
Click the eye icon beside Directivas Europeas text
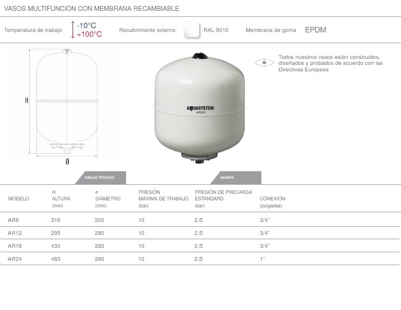pyautogui.click(x=264, y=62)
